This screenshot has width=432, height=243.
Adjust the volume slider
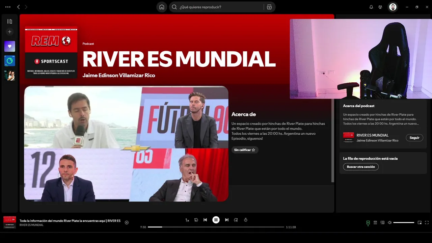404,223
